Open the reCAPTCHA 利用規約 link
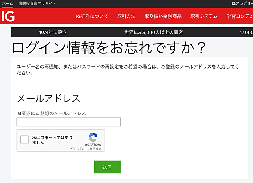The height and width of the screenshot is (183, 253). pyautogui.click(x=95, y=149)
